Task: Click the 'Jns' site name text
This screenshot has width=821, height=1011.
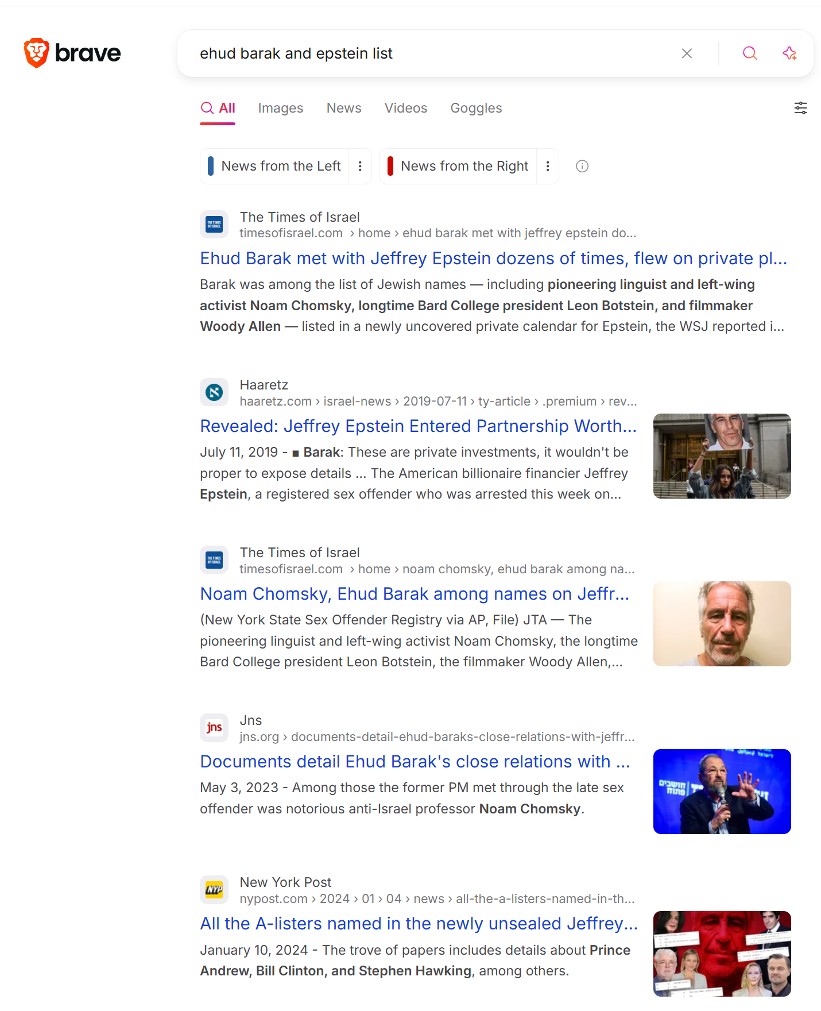Action: [250, 720]
